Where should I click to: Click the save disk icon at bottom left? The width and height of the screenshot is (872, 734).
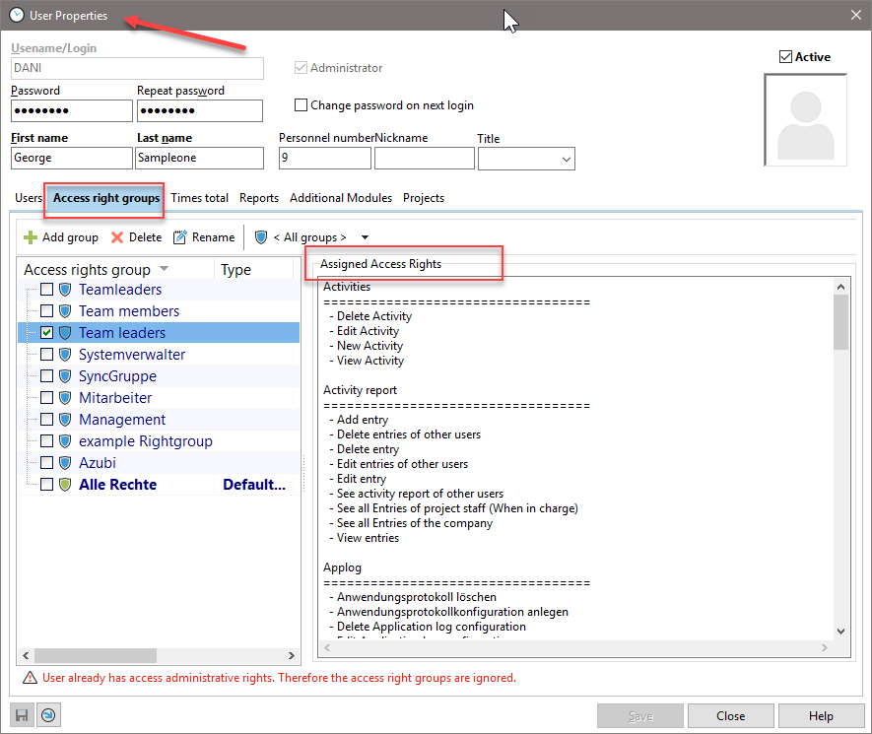pos(21,715)
